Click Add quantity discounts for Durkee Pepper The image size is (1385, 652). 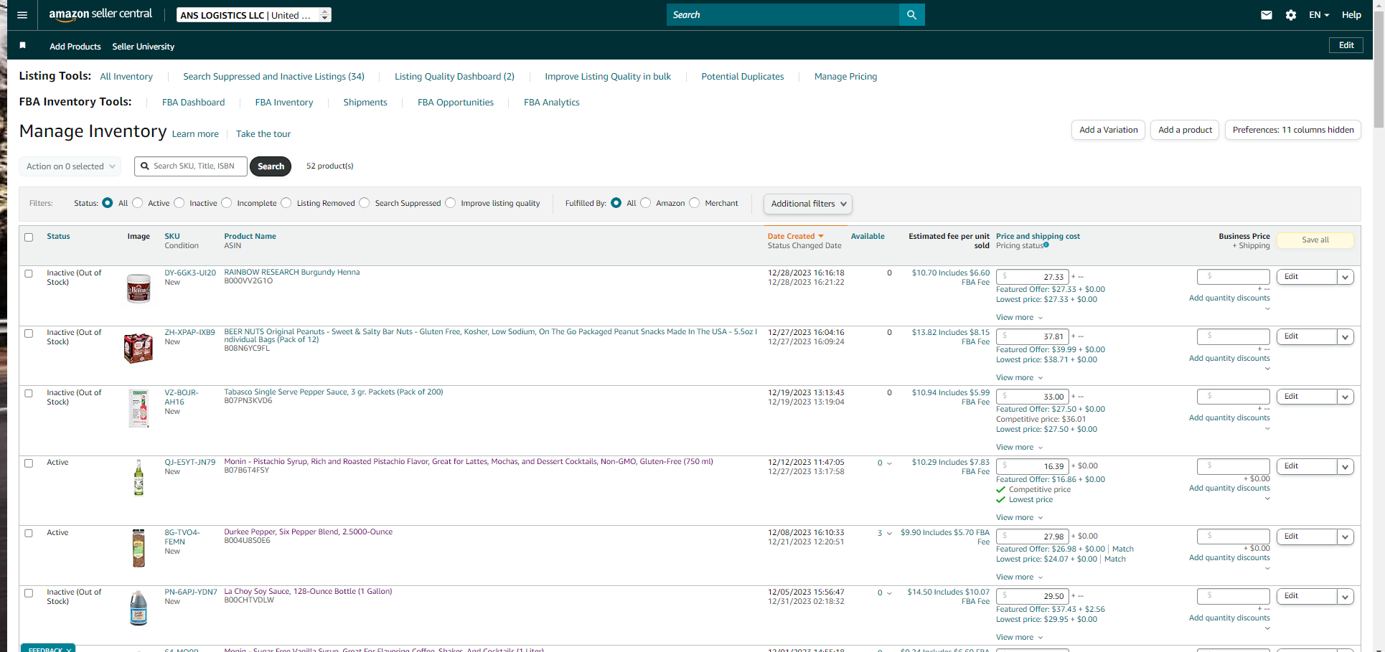(1229, 558)
